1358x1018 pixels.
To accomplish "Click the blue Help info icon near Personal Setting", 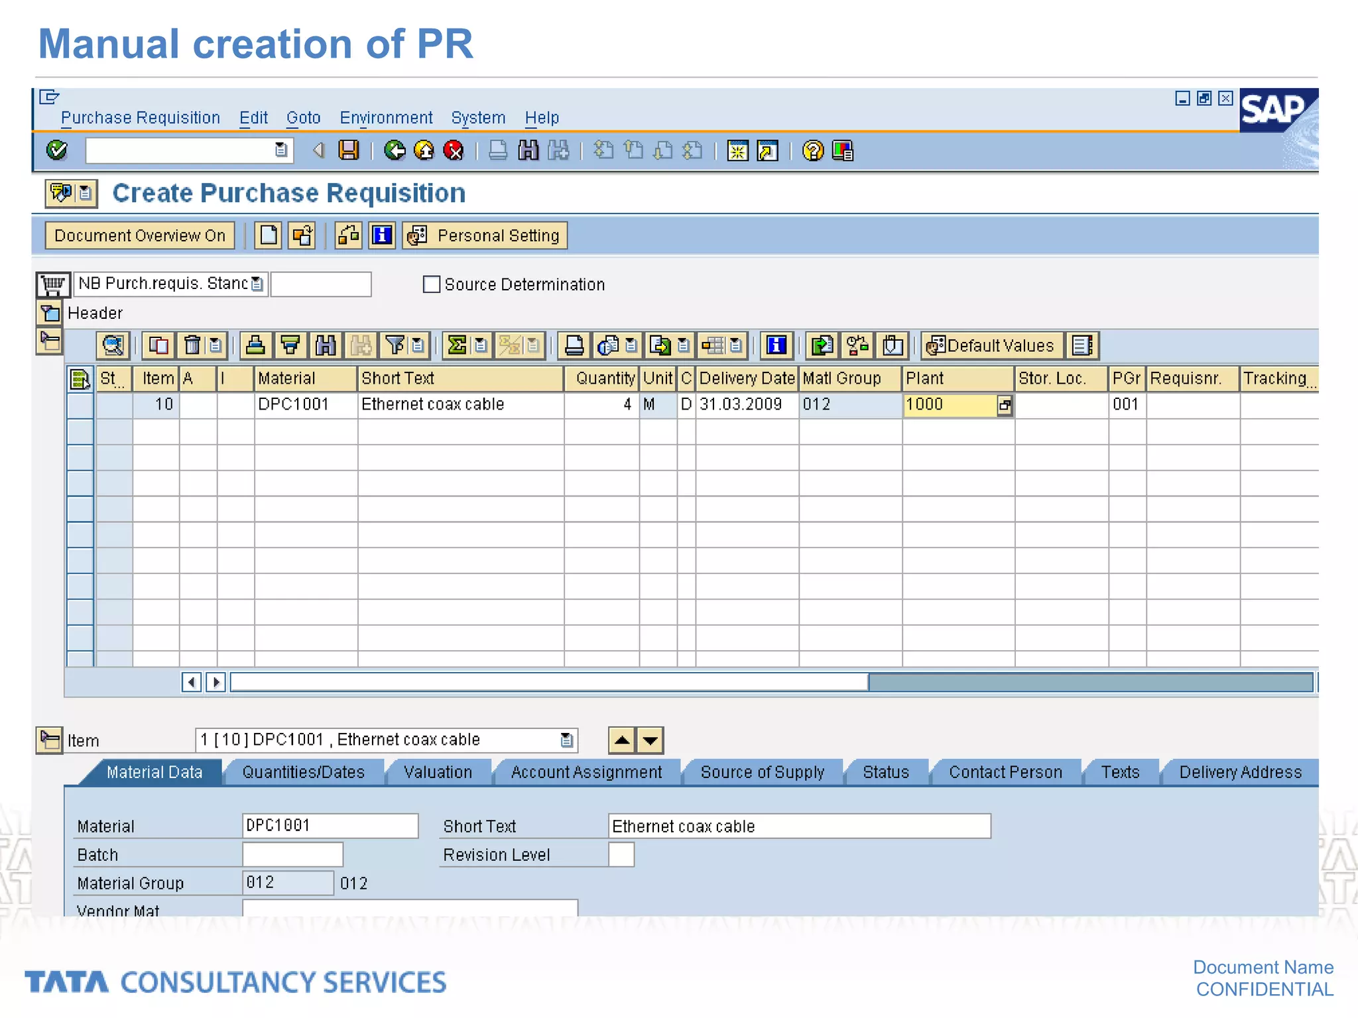I will [x=382, y=235].
